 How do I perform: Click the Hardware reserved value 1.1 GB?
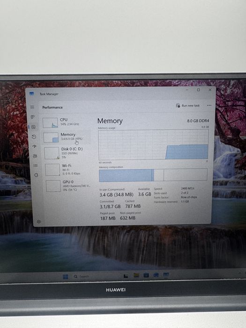tap(185, 201)
